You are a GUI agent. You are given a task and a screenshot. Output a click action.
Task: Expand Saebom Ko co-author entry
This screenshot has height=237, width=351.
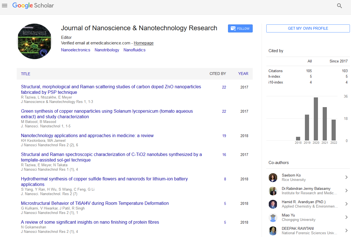346,177
